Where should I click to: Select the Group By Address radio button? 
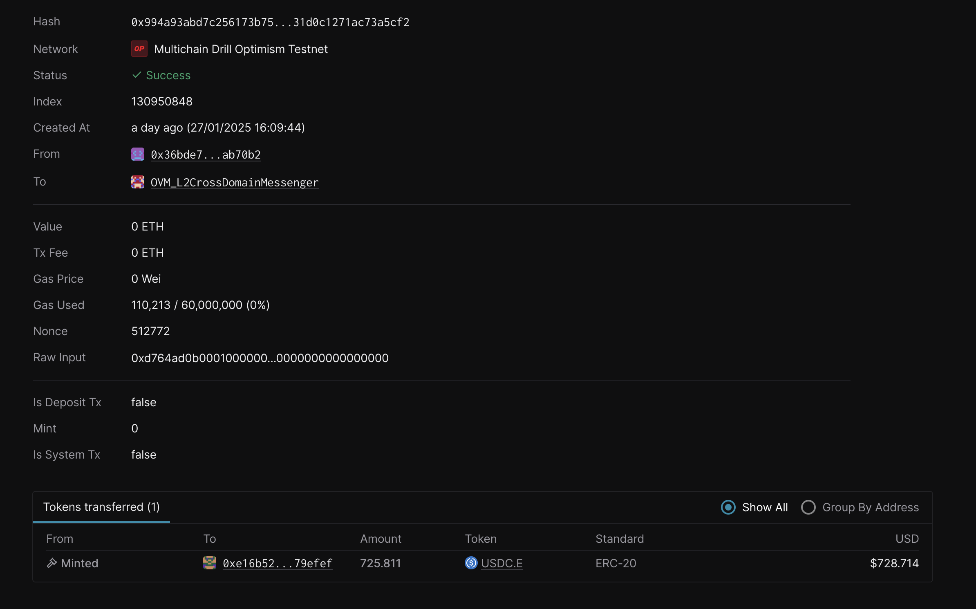[809, 507]
